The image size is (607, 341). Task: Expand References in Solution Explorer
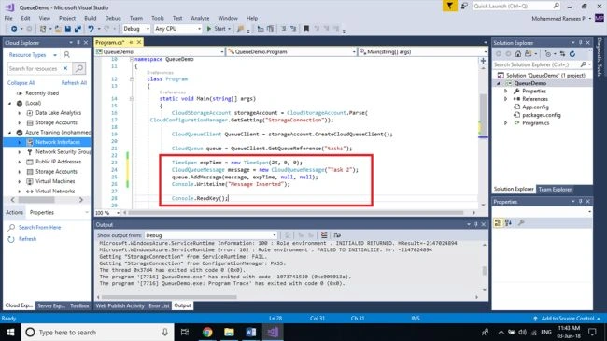point(505,99)
